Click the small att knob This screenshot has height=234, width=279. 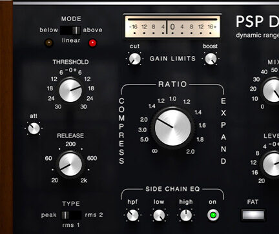coord(34,128)
